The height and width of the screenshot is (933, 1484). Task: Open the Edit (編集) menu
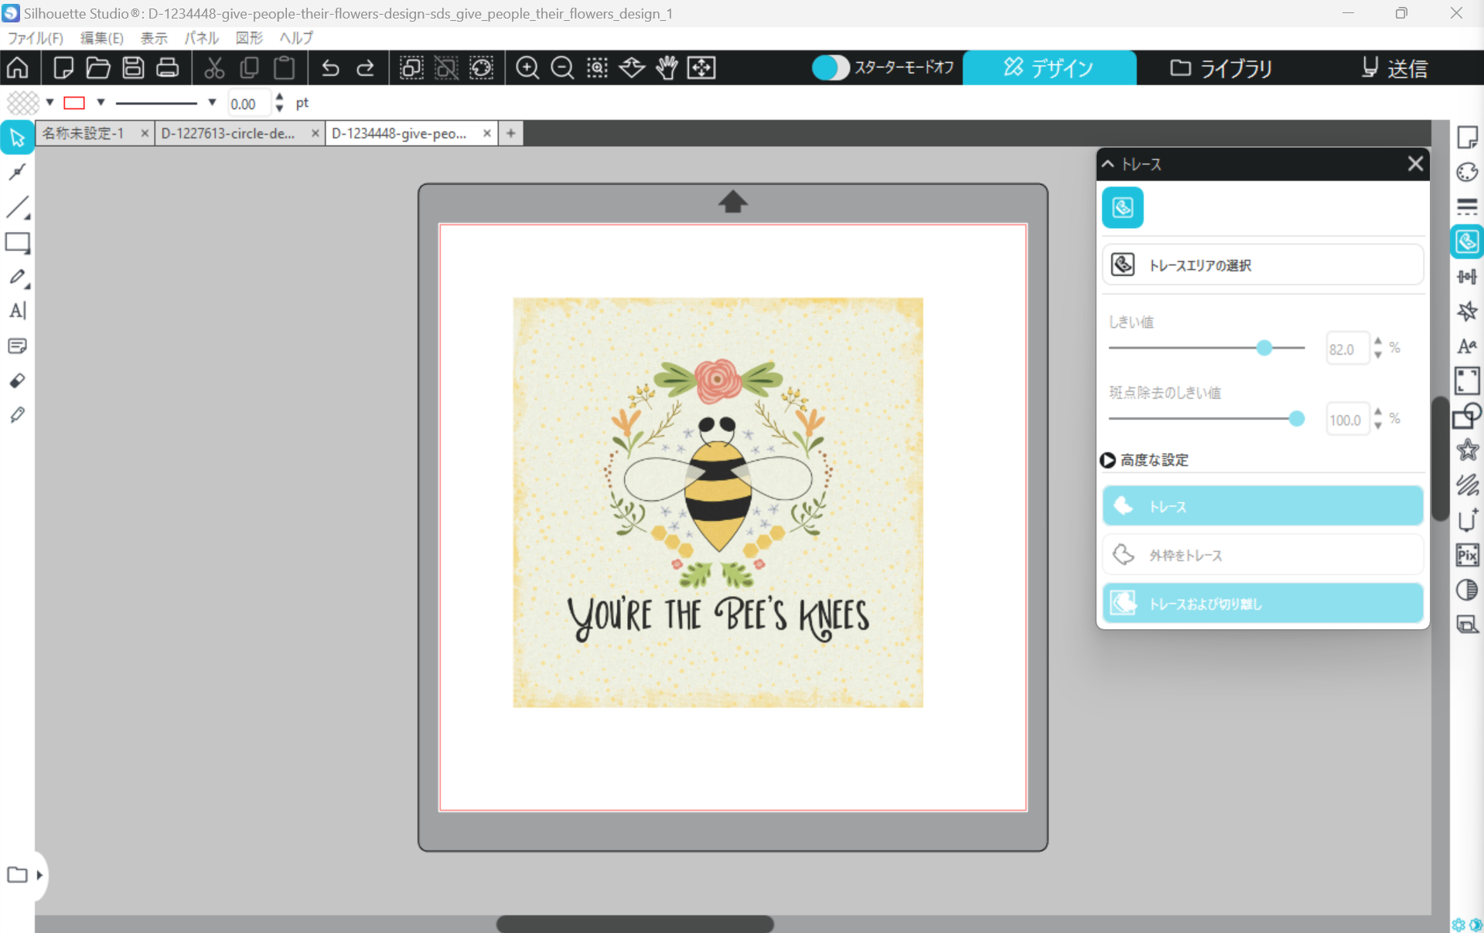[x=101, y=38]
